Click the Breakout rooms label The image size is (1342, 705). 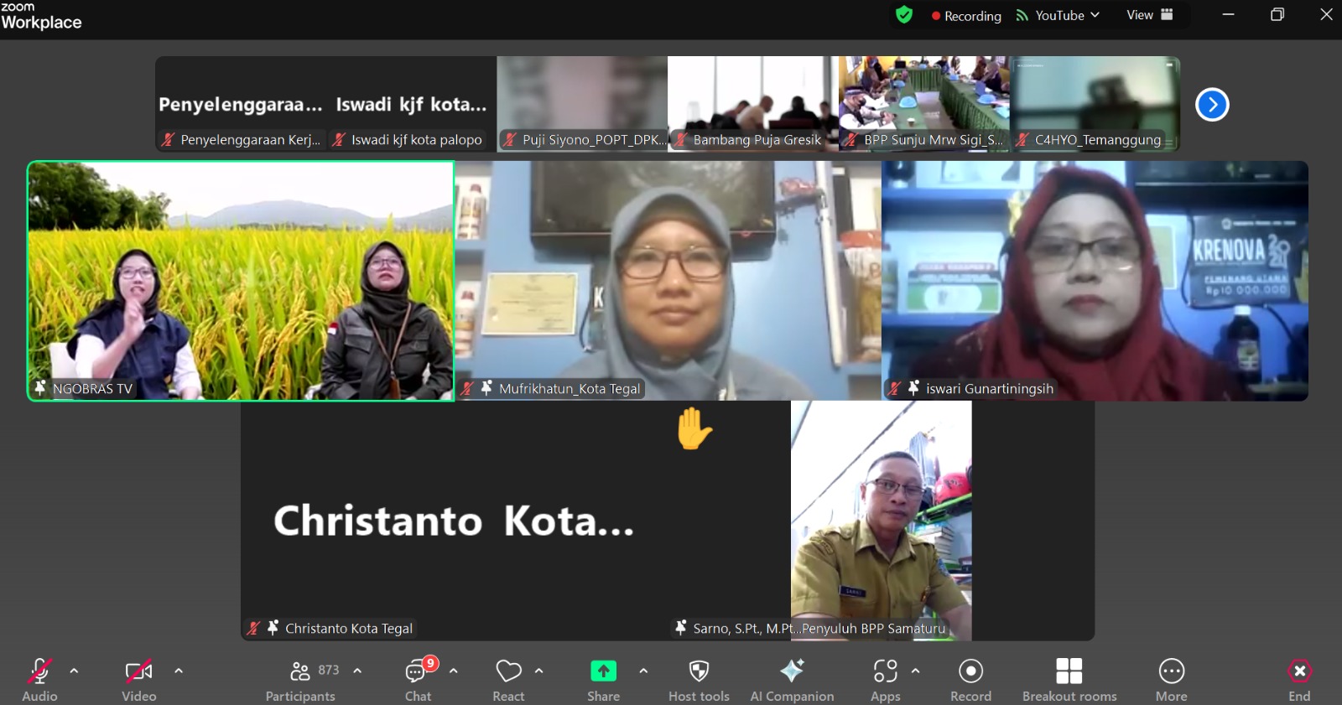(x=1069, y=697)
